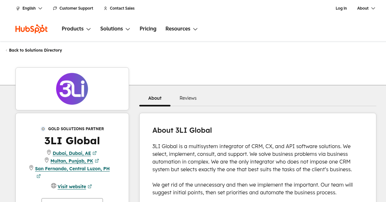Open the Multan, Punjab, PK location link
This screenshot has width=386, height=202.
[72, 161]
